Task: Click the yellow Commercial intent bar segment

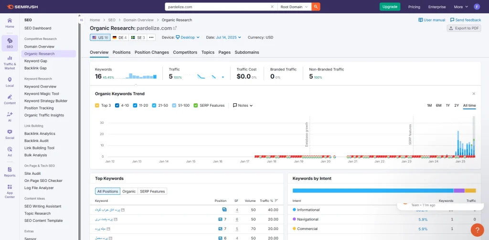Action: pos(470,190)
